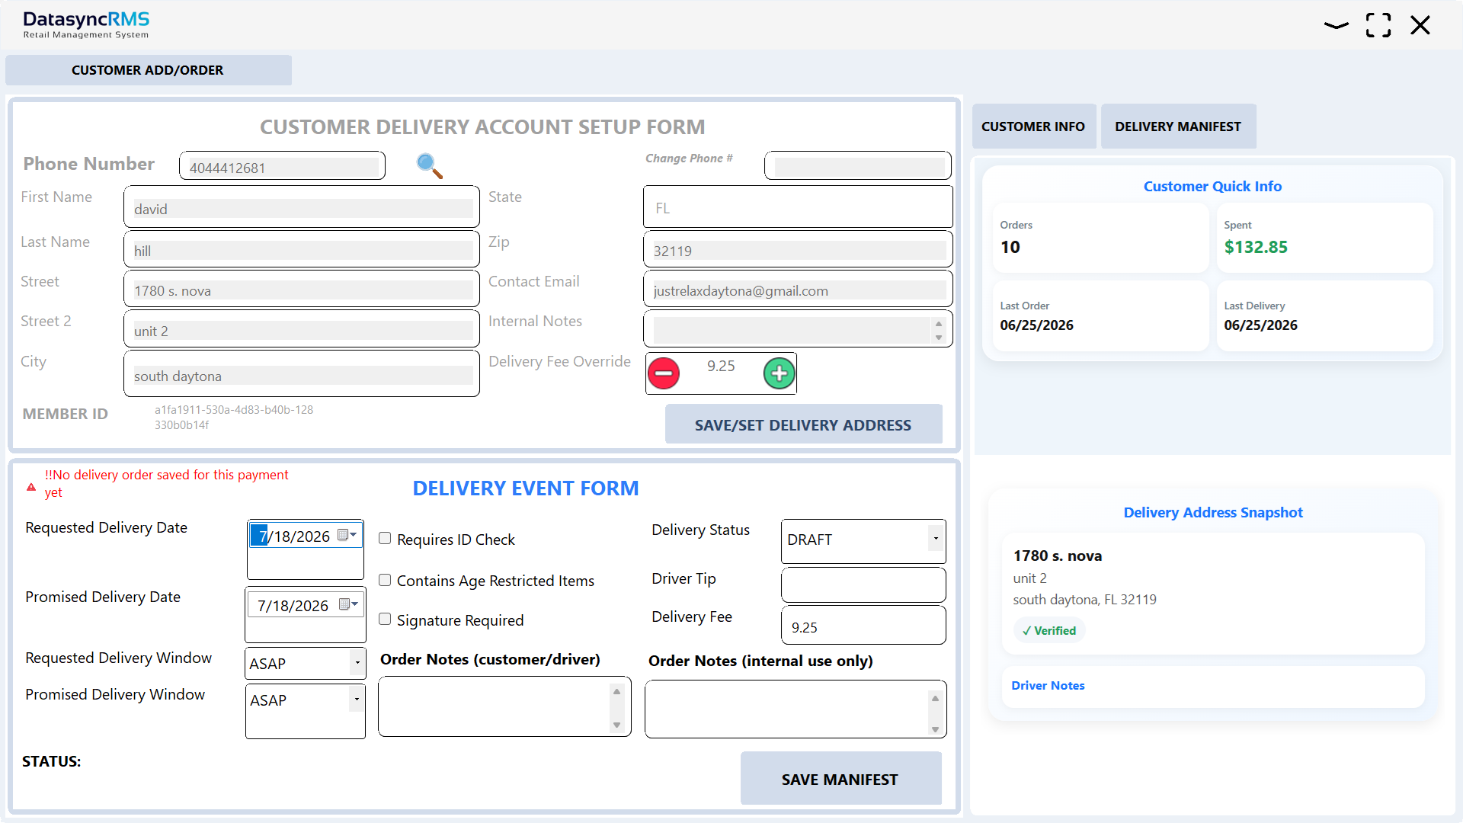
Task: Edit the Street 2 field
Action: pyautogui.click(x=302, y=329)
